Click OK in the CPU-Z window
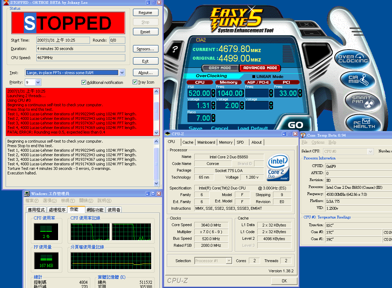 pyautogui.click(x=284, y=281)
